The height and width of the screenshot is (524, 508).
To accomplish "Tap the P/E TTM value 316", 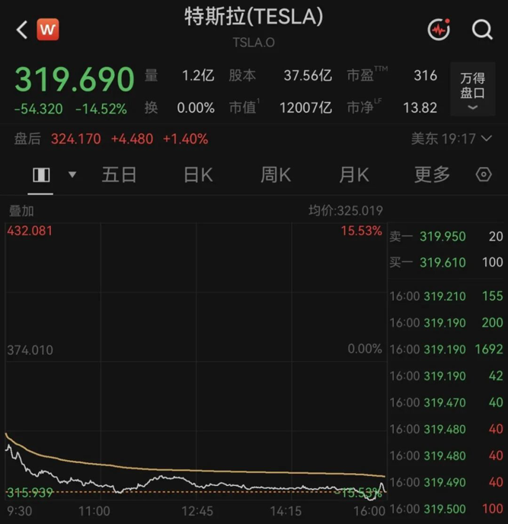I will [426, 75].
